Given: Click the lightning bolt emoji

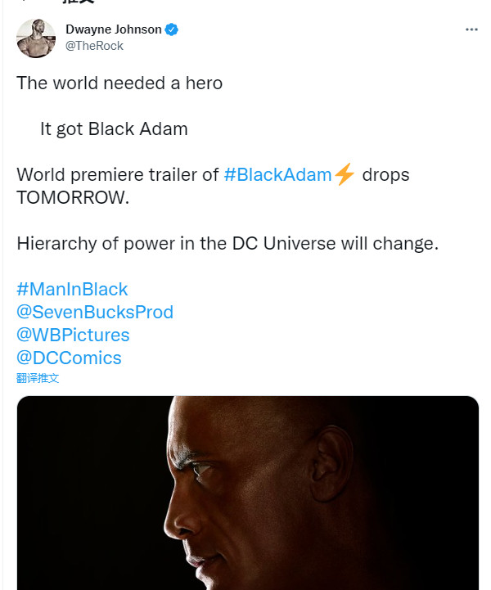Looking at the screenshot, I should (x=345, y=175).
